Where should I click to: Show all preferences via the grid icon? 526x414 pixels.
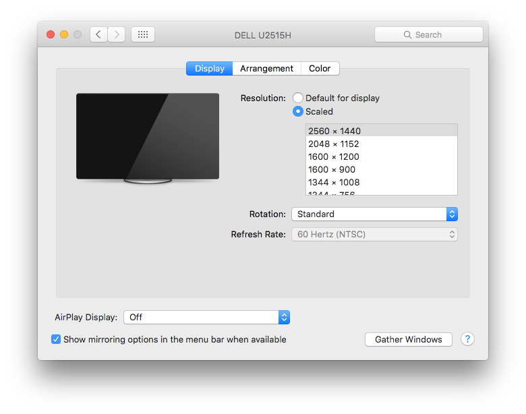(143, 34)
